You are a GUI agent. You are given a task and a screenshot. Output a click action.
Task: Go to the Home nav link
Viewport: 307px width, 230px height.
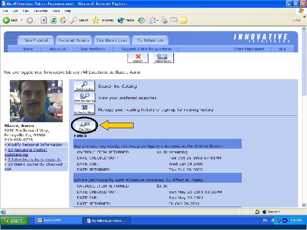(27, 49)
